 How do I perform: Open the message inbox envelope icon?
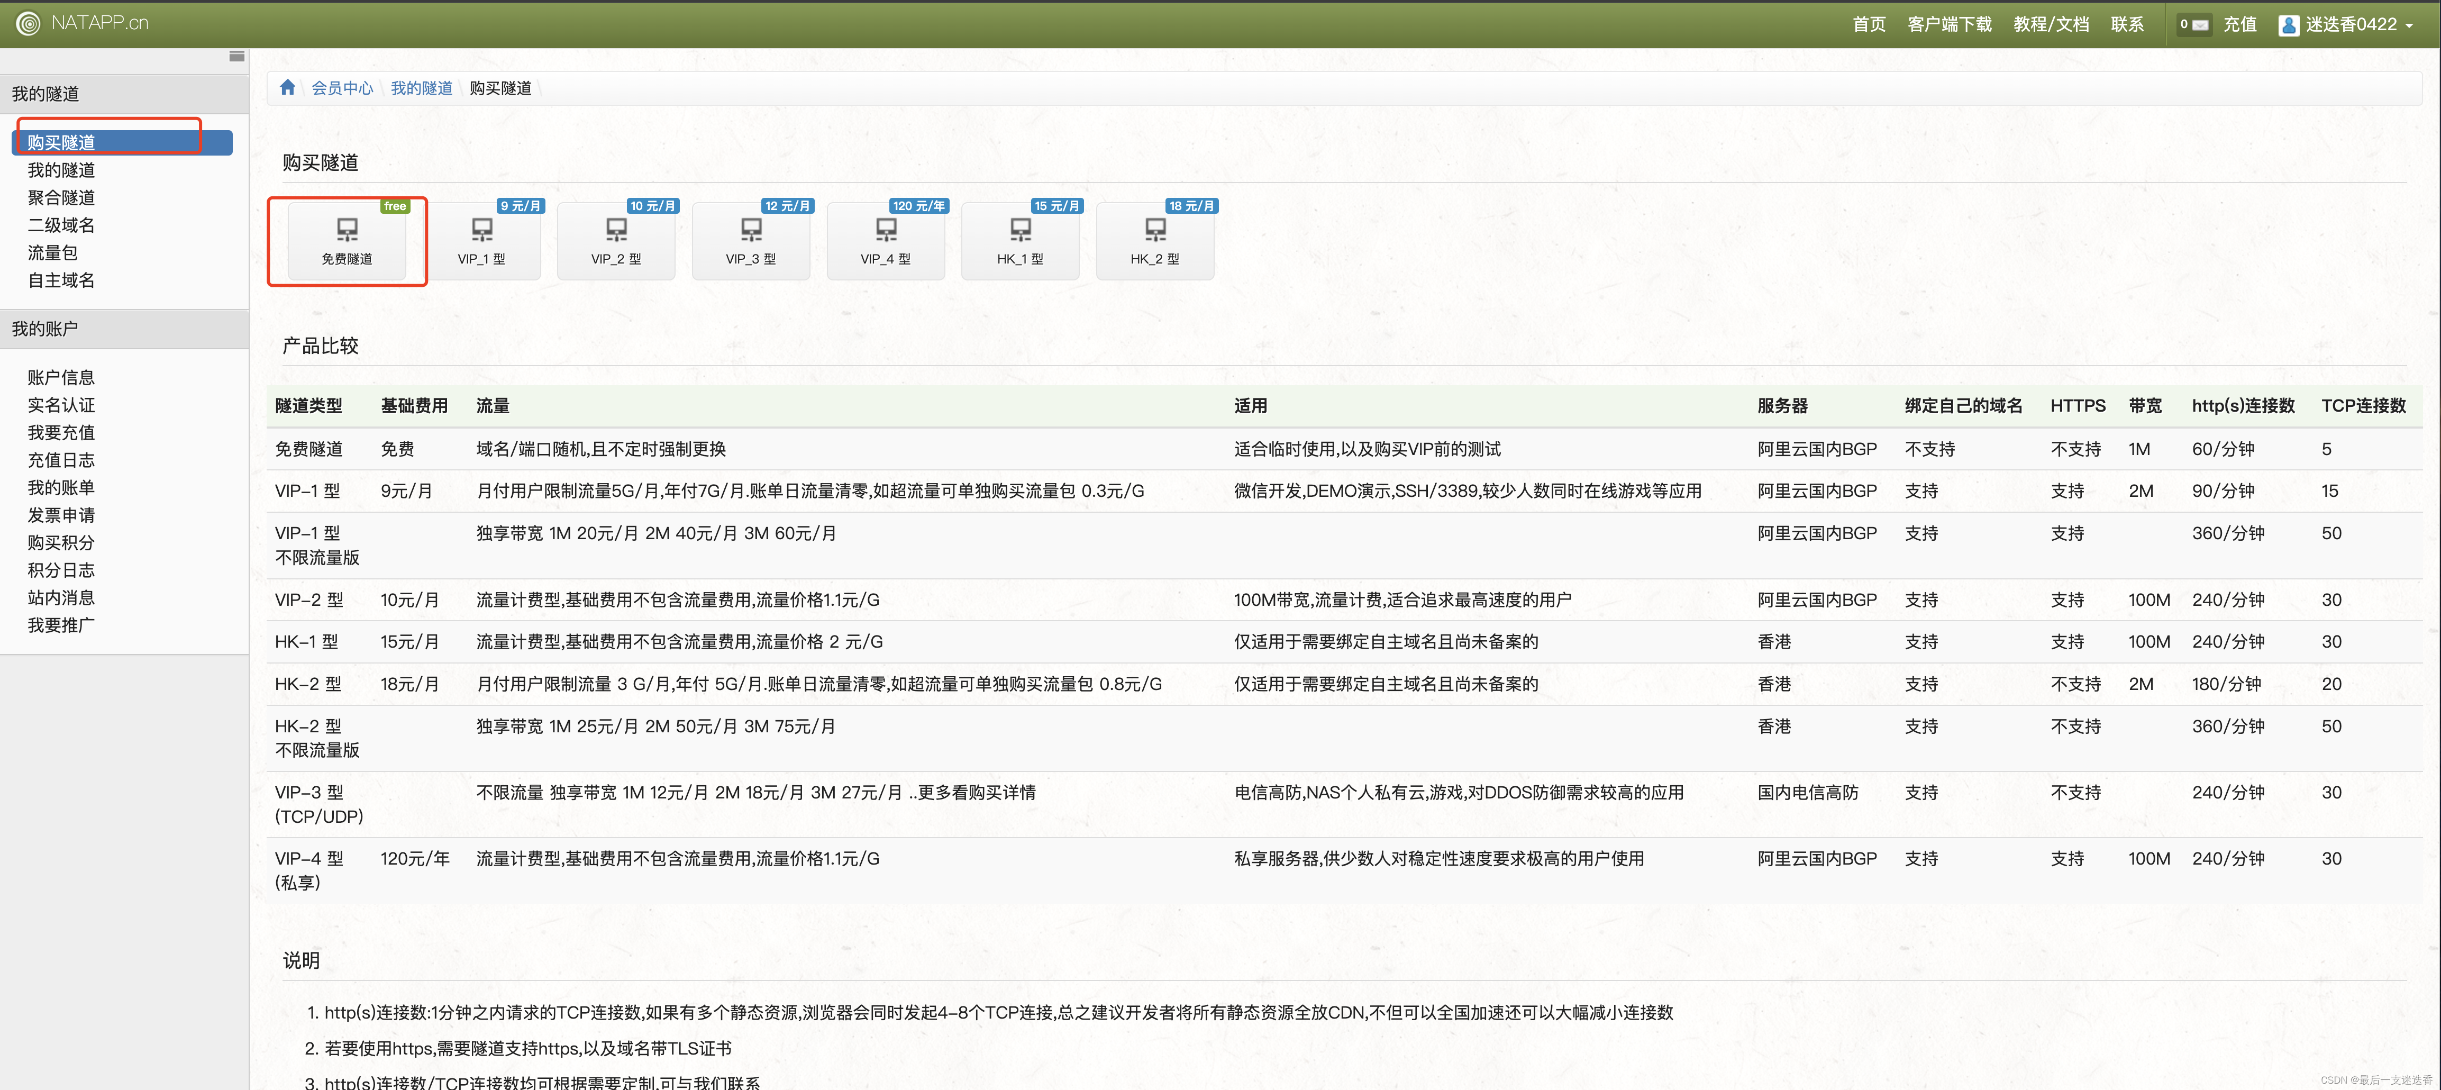point(2200,25)
